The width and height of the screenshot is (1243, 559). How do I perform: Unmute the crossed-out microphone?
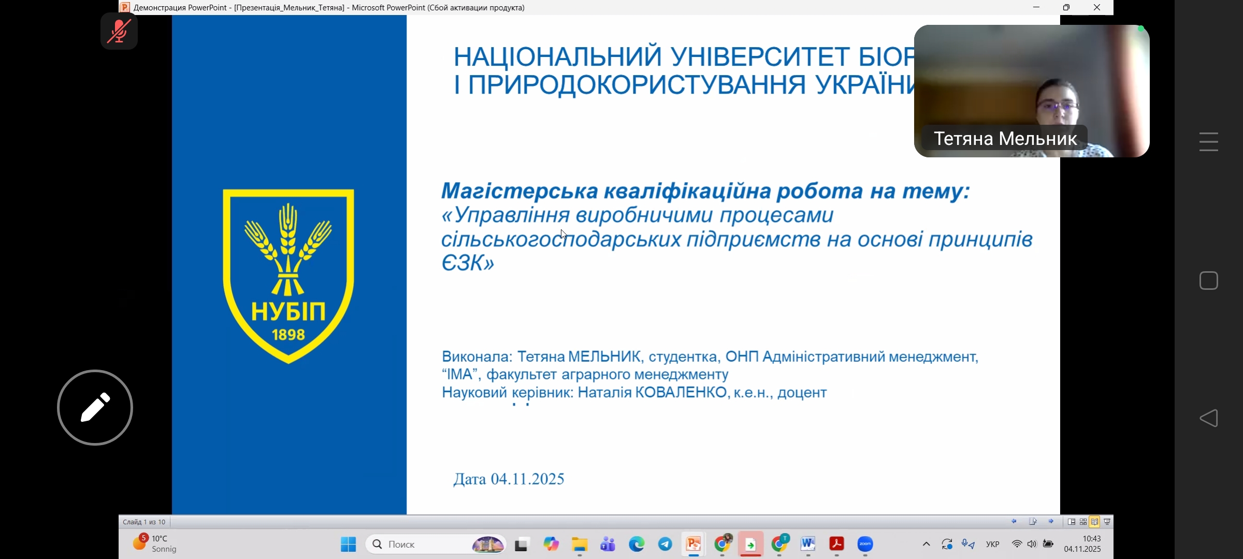[119, 31]
